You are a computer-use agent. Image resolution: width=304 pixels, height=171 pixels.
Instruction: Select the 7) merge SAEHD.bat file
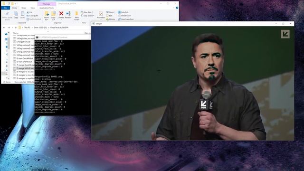point(24,68)
